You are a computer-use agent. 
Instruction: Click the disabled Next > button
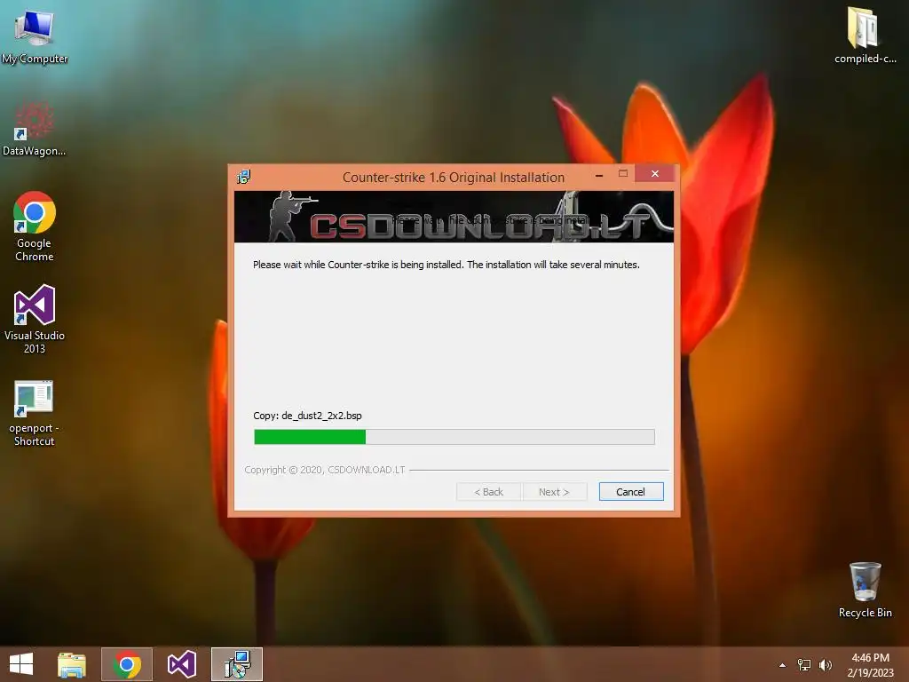tap(554, 492)
